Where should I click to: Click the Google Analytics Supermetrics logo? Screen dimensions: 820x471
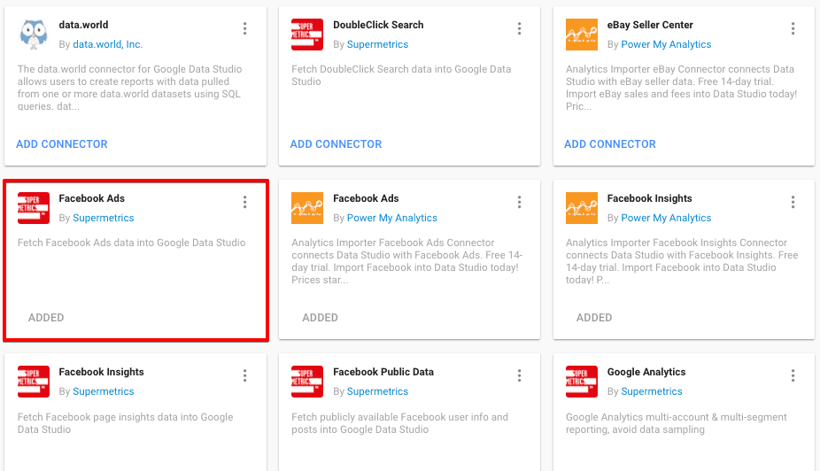pos(582,382)
